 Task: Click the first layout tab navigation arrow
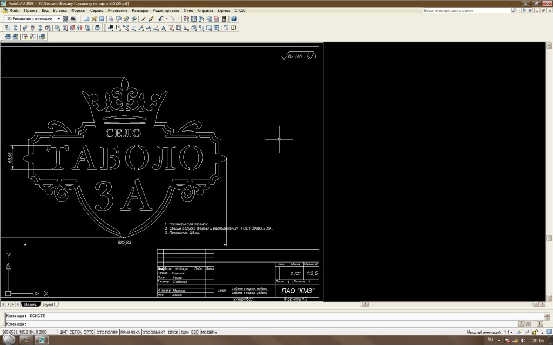[3, 304]
